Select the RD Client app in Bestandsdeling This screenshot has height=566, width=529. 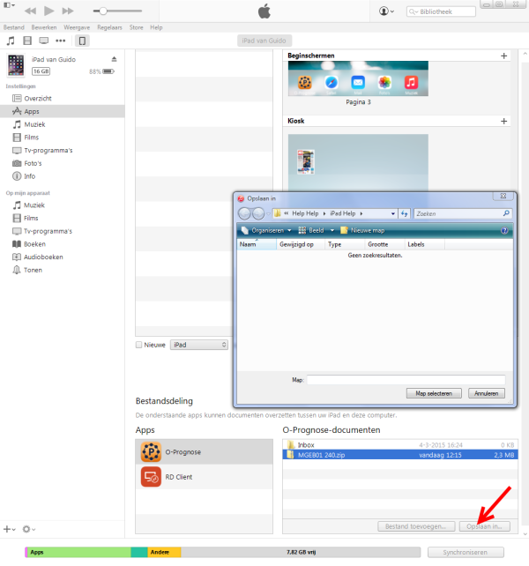(204, 477)
